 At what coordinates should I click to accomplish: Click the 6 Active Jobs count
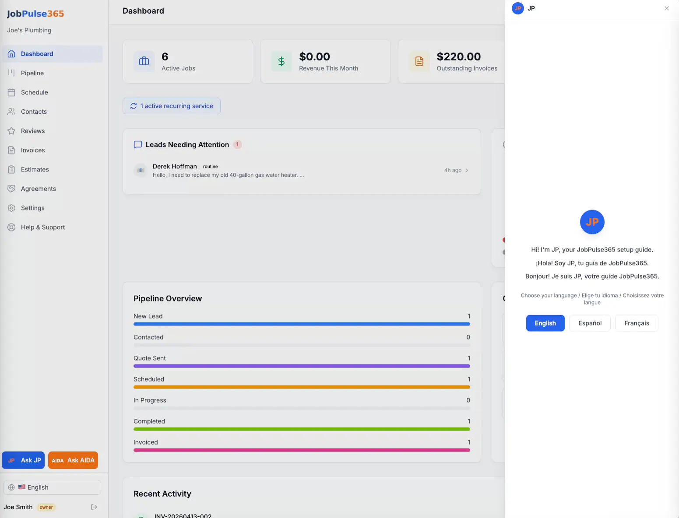(x=165, y=56)
